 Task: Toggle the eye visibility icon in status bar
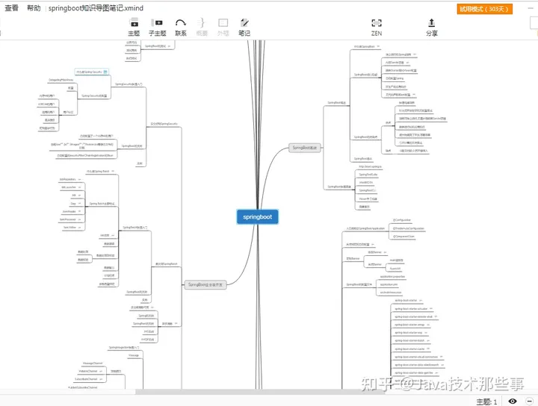513,402
